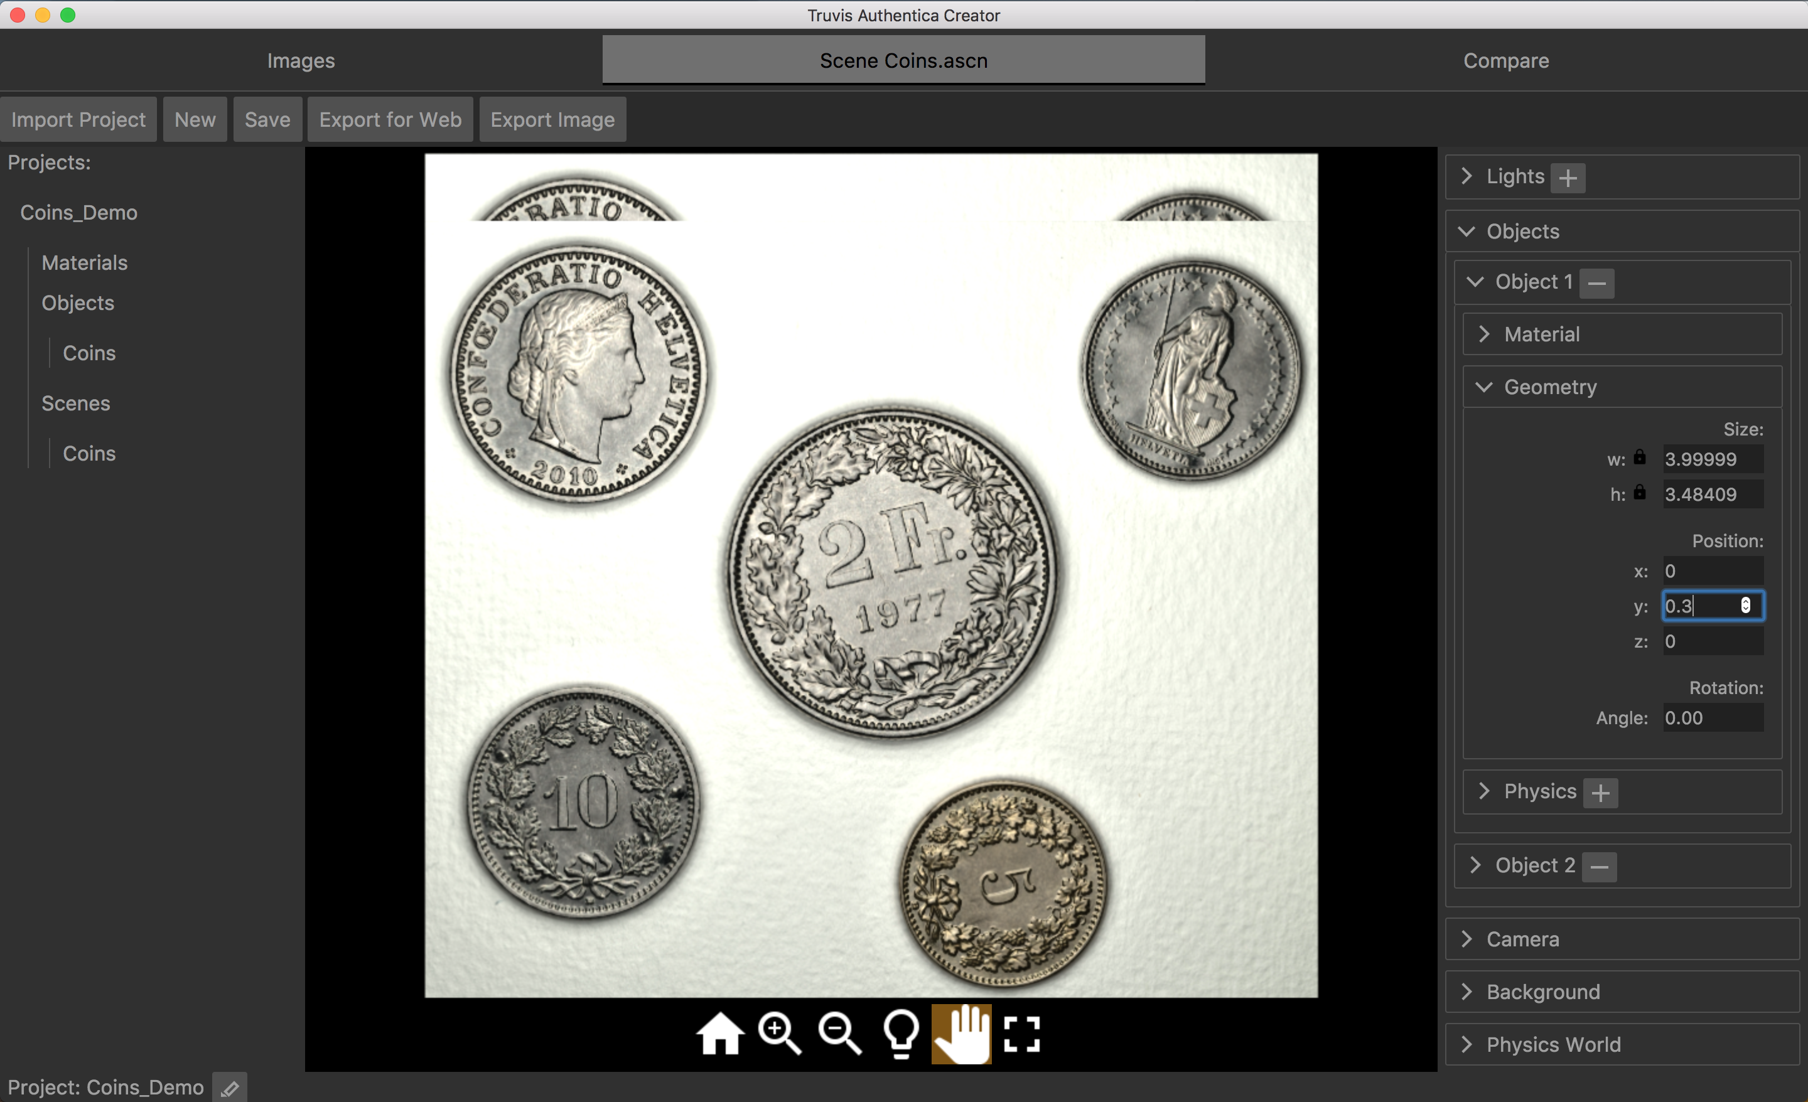Click the 2010 Confoederatio Helvetica coin

click(579, 373)
